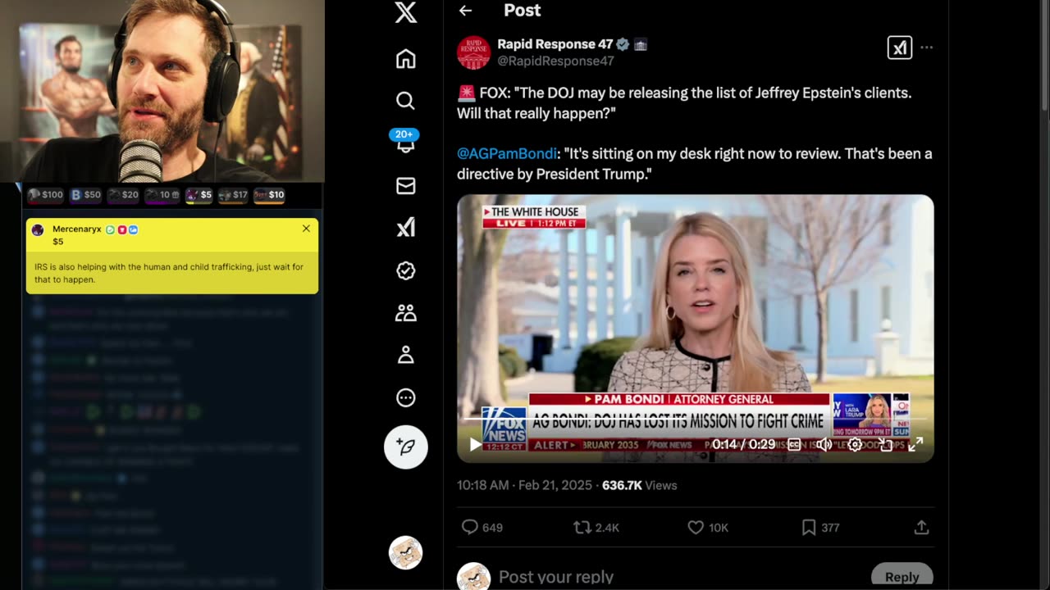Select the highlighted $5 donation chip
The width and height of the screenshot is (1050, 590).
pyautogui.click(x=199, y=195)
